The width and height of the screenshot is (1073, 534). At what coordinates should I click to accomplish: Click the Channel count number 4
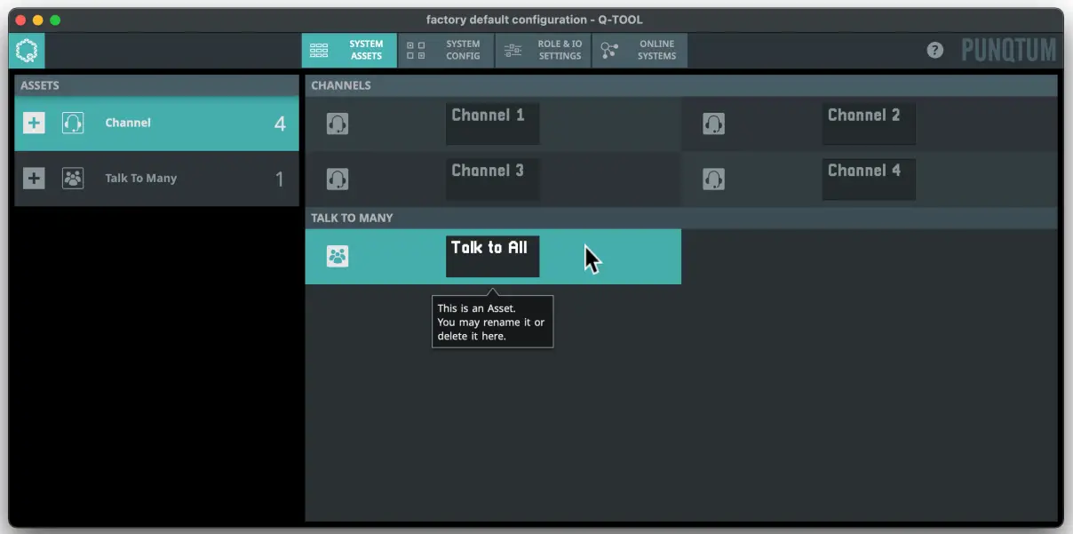[280, 124]
